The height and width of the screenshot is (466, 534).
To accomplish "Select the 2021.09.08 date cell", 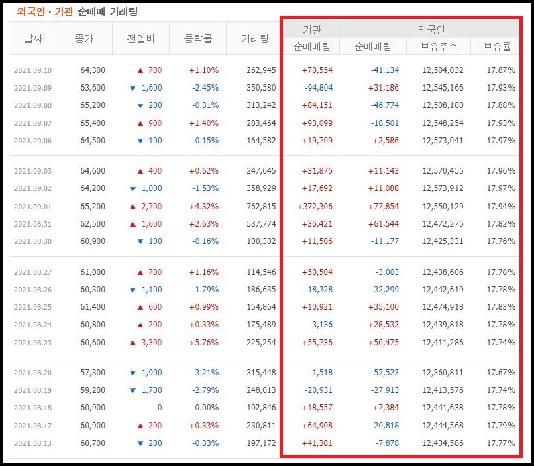I will coord(33,105).
